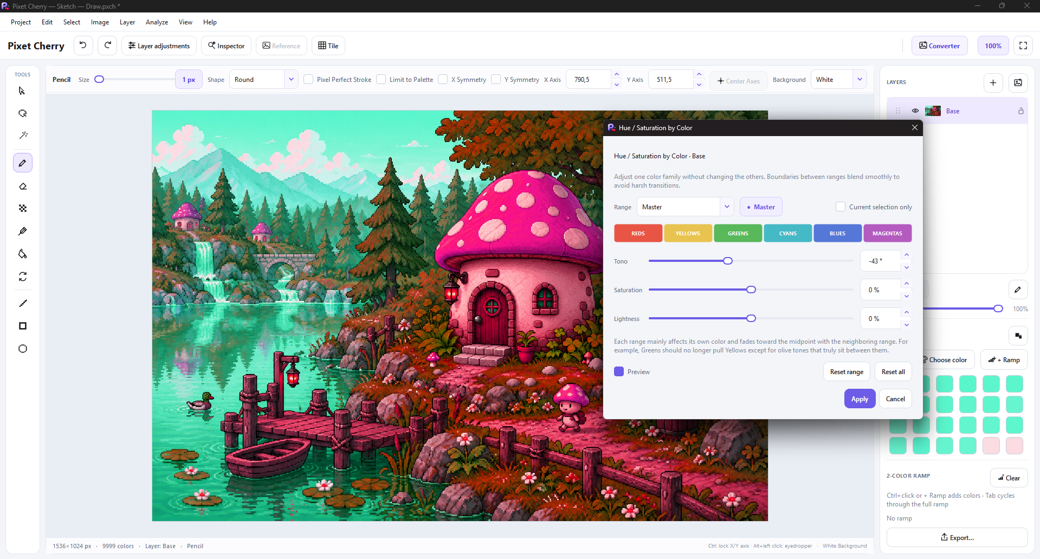Apply the hue saturation adjustment
The height and width of the screenshot is (559, 1040).
(860, 399)
